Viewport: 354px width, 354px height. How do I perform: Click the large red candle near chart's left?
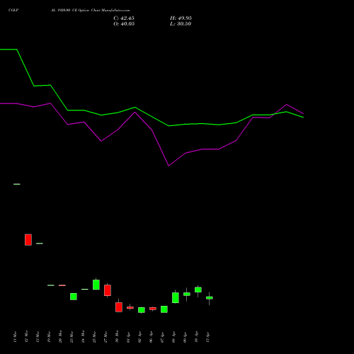coord(28,240)
